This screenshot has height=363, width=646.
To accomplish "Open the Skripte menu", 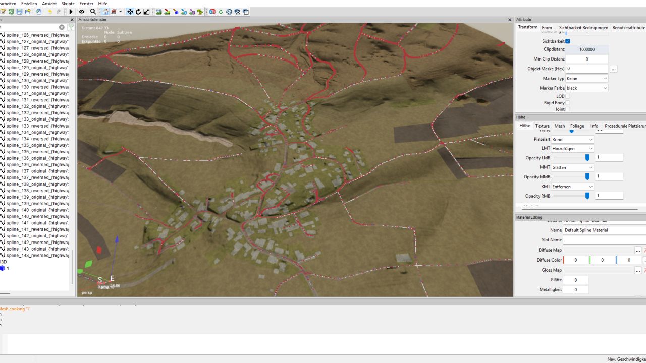I will [x=68, y=4].
